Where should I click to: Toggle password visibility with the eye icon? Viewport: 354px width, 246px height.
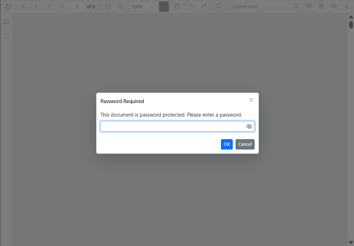coord(249,126)
